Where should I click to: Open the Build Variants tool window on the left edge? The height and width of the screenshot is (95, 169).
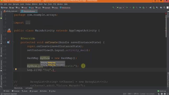[1, 65]
